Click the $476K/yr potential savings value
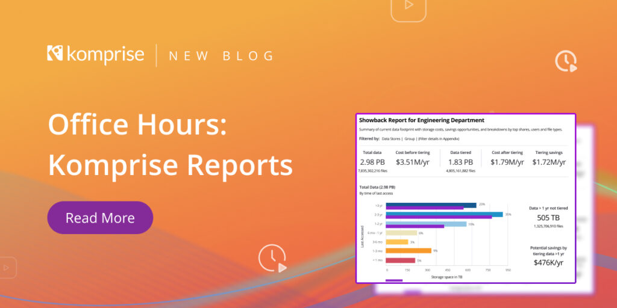This screenshot has width=617, height=308. (x=548, y=263)
